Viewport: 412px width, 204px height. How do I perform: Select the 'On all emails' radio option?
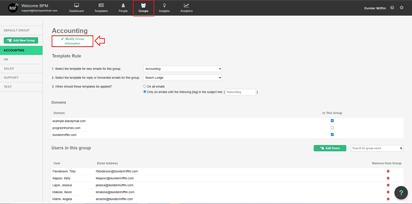tap(145, 87)
